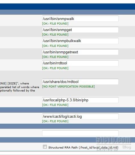Click the FILE FOUND status under snmpget

(x=55, y=35)
